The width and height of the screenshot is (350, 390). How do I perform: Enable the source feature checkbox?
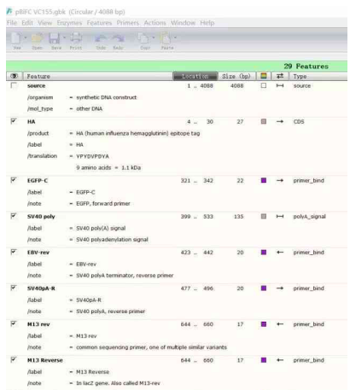[x=14, y=85]
